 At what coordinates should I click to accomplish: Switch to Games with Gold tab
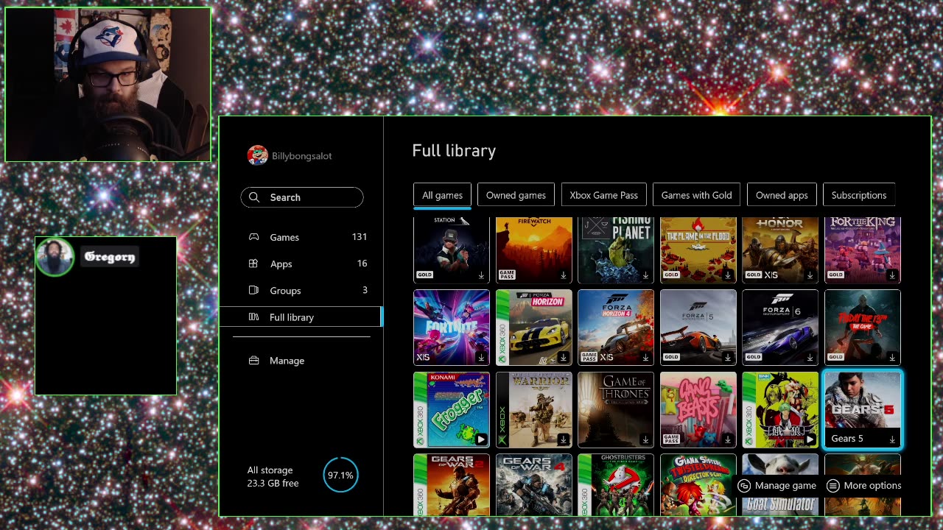click(696, 195)
